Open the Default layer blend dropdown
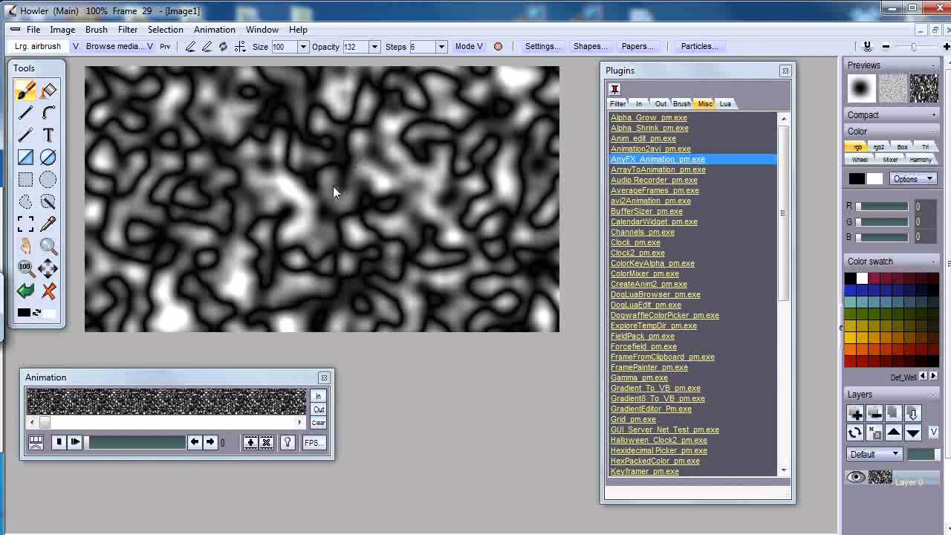This screenshot has height=535, width=951. (874, 454)
